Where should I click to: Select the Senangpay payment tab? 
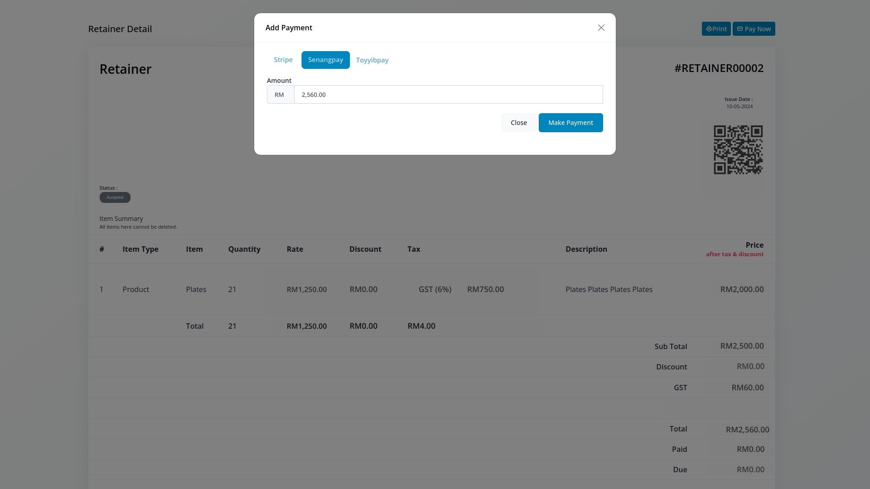click(x=325, y=60)
